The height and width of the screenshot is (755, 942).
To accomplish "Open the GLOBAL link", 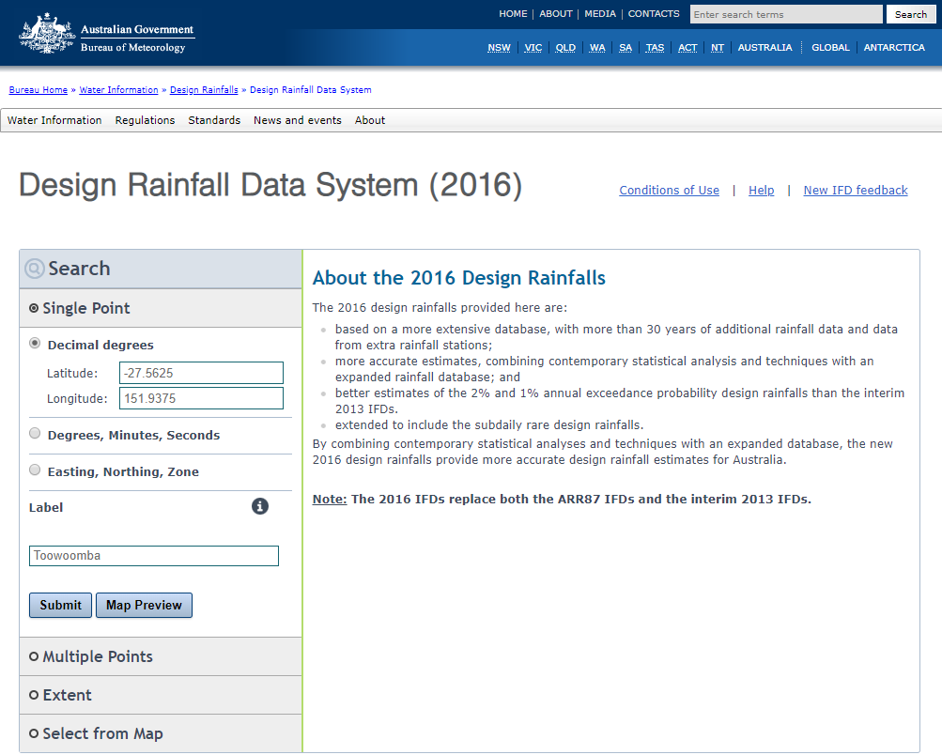I will coord(830,48).
